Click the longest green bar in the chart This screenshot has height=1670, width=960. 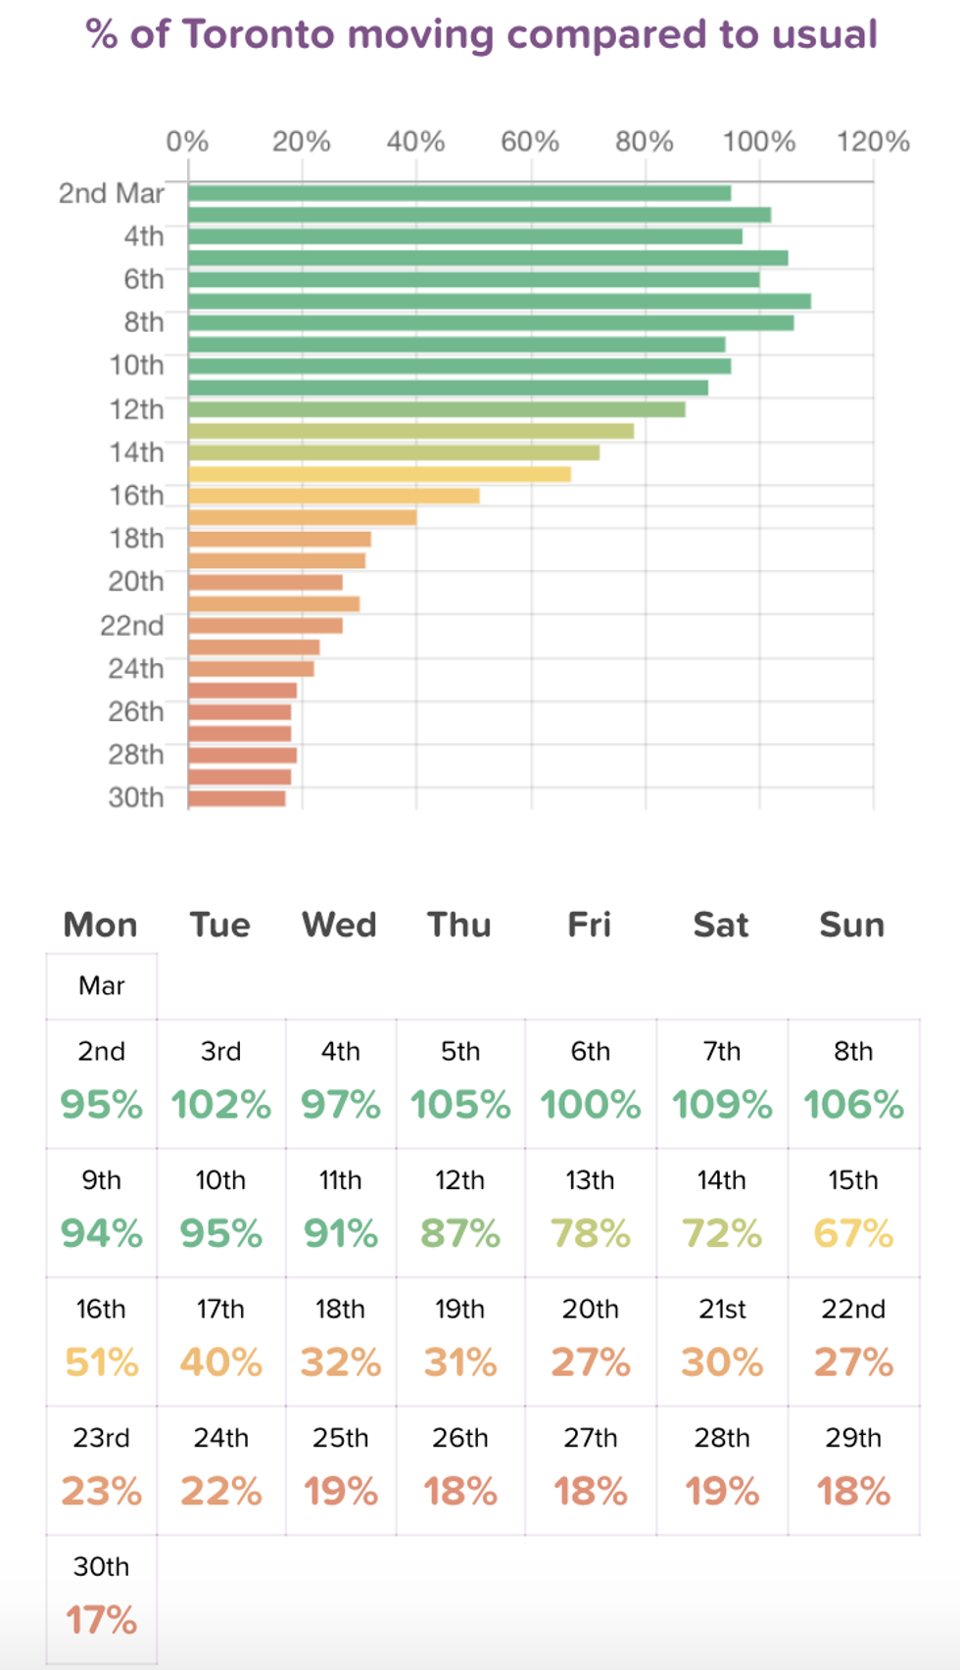[499, 301]
